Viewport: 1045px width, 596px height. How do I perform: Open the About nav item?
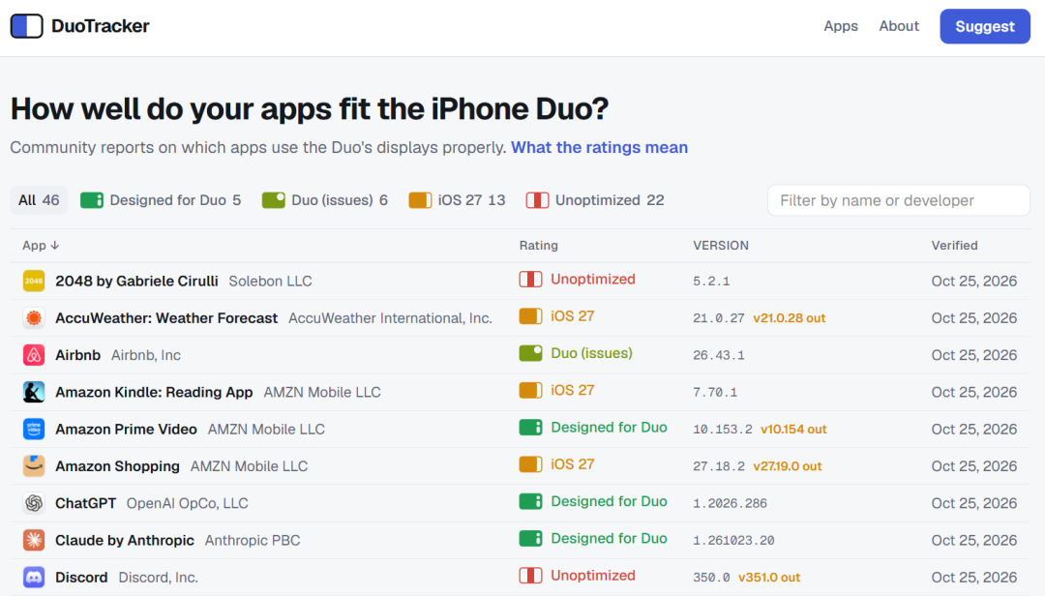[898, 26]
